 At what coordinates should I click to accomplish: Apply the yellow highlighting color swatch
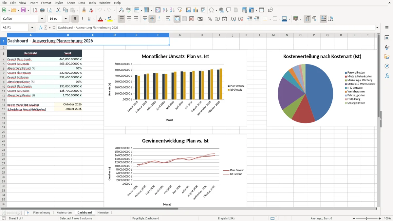[110, 19]
